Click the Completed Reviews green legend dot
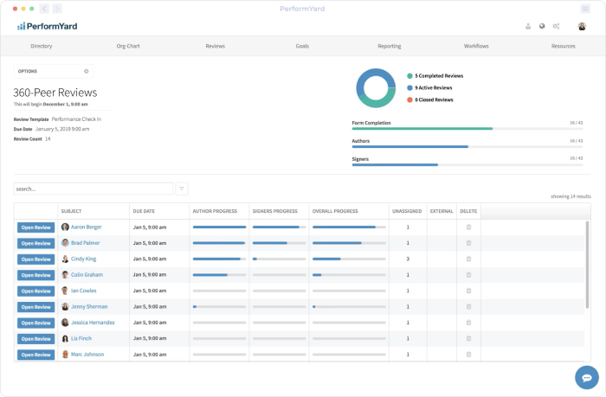This screenshot has height=397, width=606. (409, 76)
